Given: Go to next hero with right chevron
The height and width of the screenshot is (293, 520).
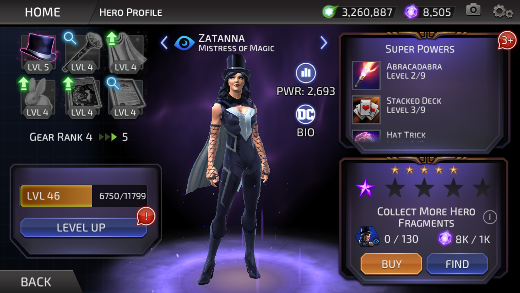Looking at the screenshot, I should click(324, 43).
